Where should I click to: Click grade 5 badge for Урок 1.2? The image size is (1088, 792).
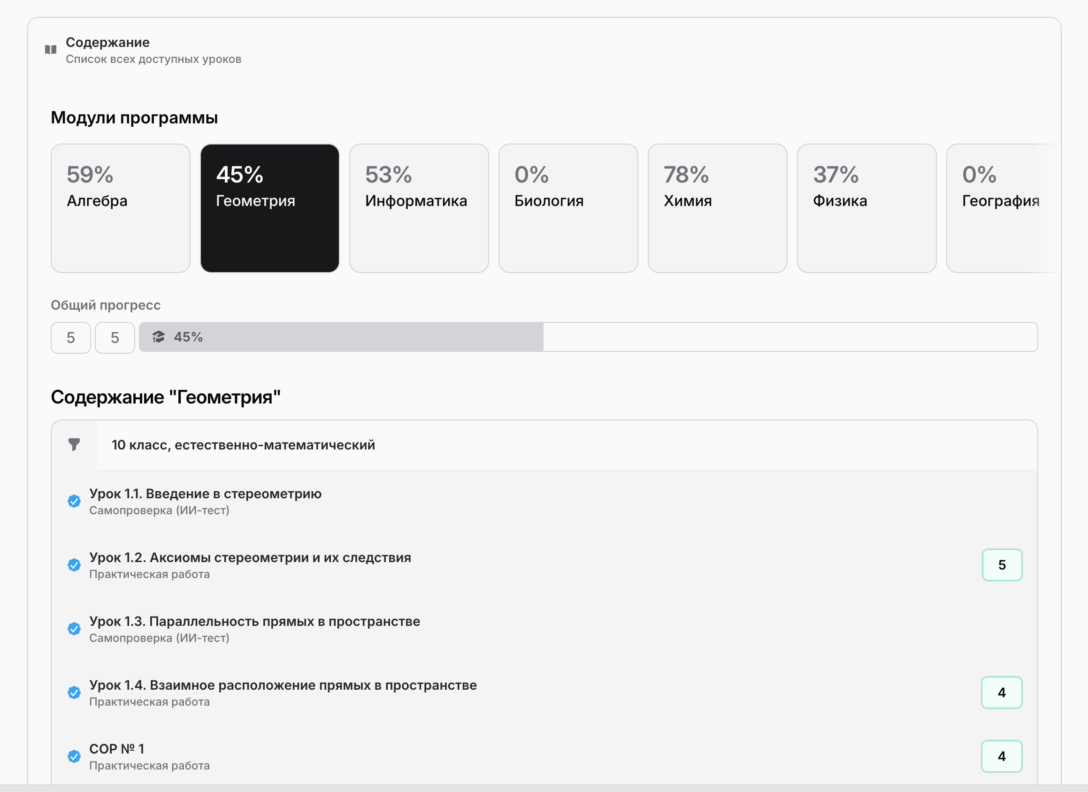pos(1002,565)
